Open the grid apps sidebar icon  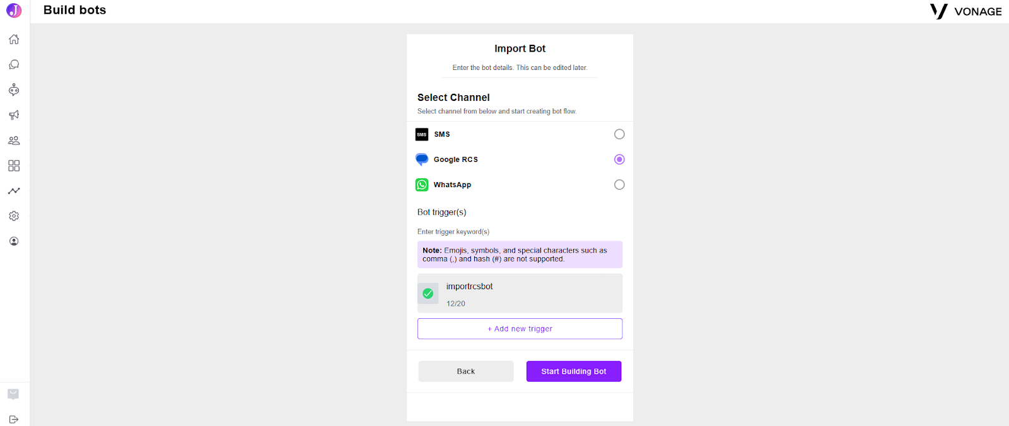tap(14, 165)
